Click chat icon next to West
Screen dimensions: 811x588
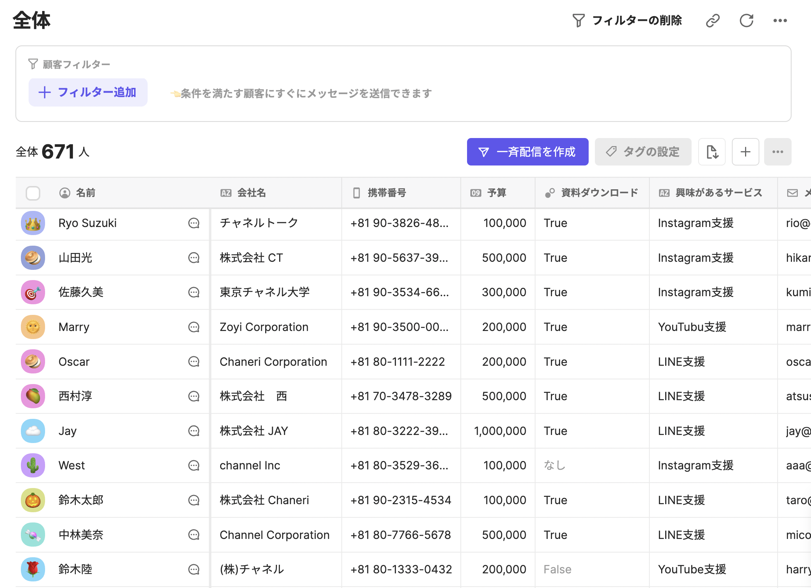click(x=193, y=465)
